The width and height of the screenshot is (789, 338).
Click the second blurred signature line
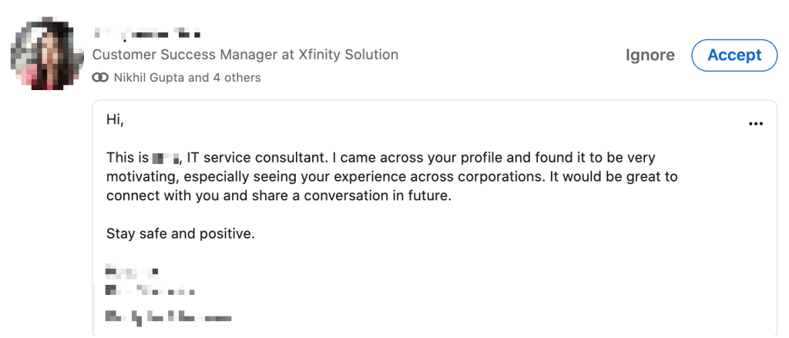pyautogui.click(x=150, y=291)
